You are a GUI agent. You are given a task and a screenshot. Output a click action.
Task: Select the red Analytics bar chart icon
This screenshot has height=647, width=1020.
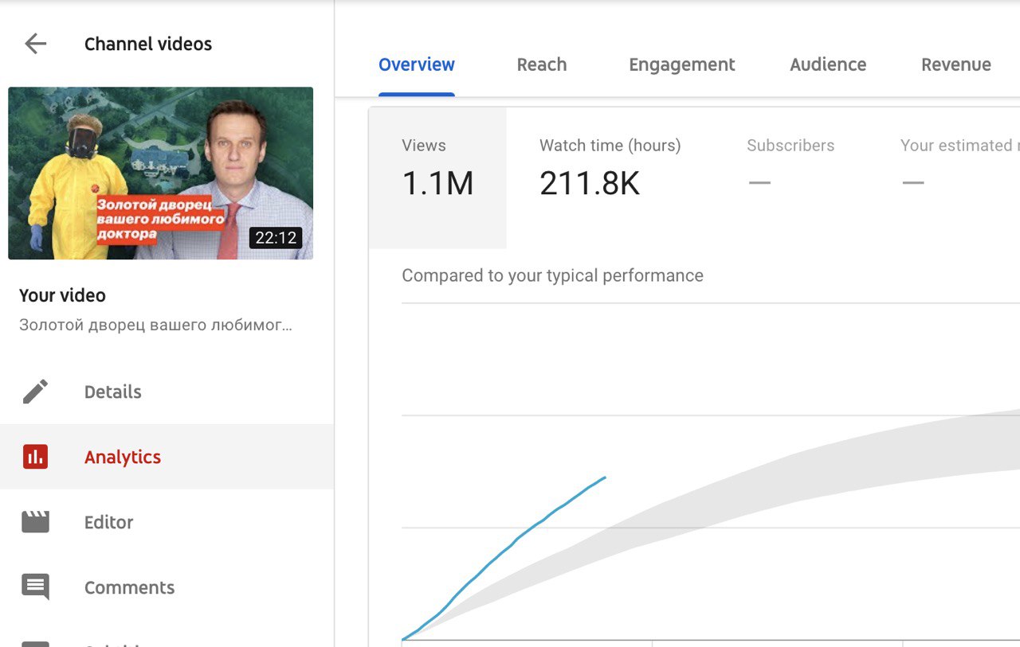point(35,457)
